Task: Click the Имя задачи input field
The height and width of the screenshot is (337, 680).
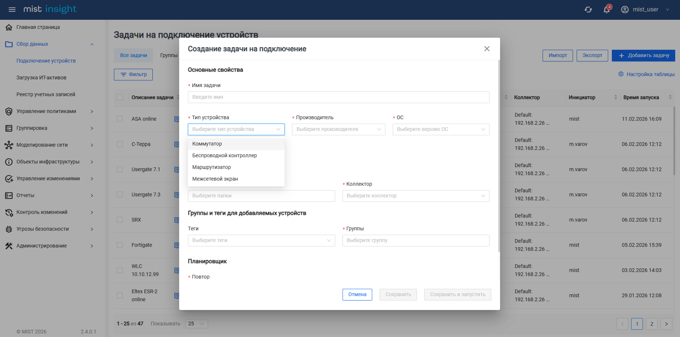Action: click(x=338, y=97)
